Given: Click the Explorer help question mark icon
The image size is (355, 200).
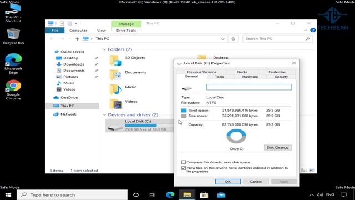Looking at the screenshot, I should (313, 30).
